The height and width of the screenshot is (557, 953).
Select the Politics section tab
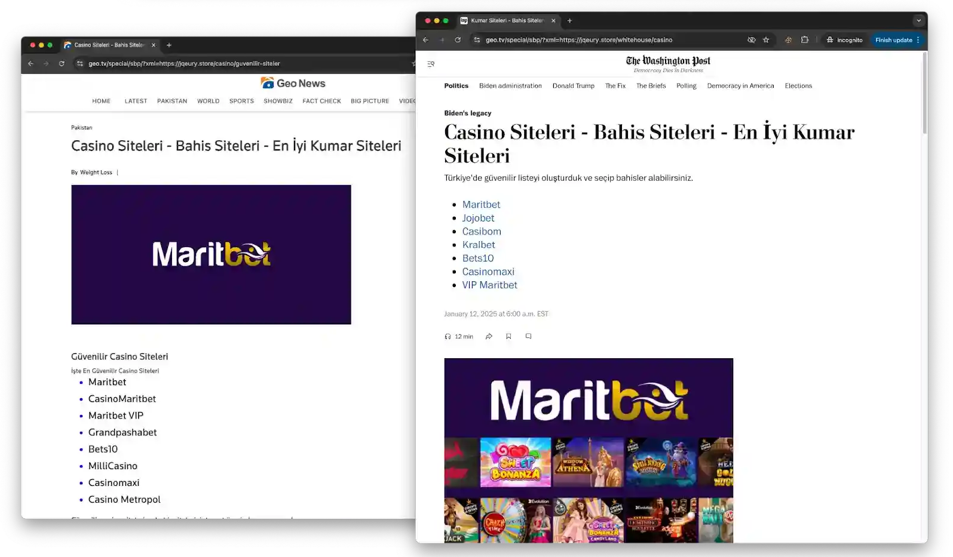(x=456, y=86)
